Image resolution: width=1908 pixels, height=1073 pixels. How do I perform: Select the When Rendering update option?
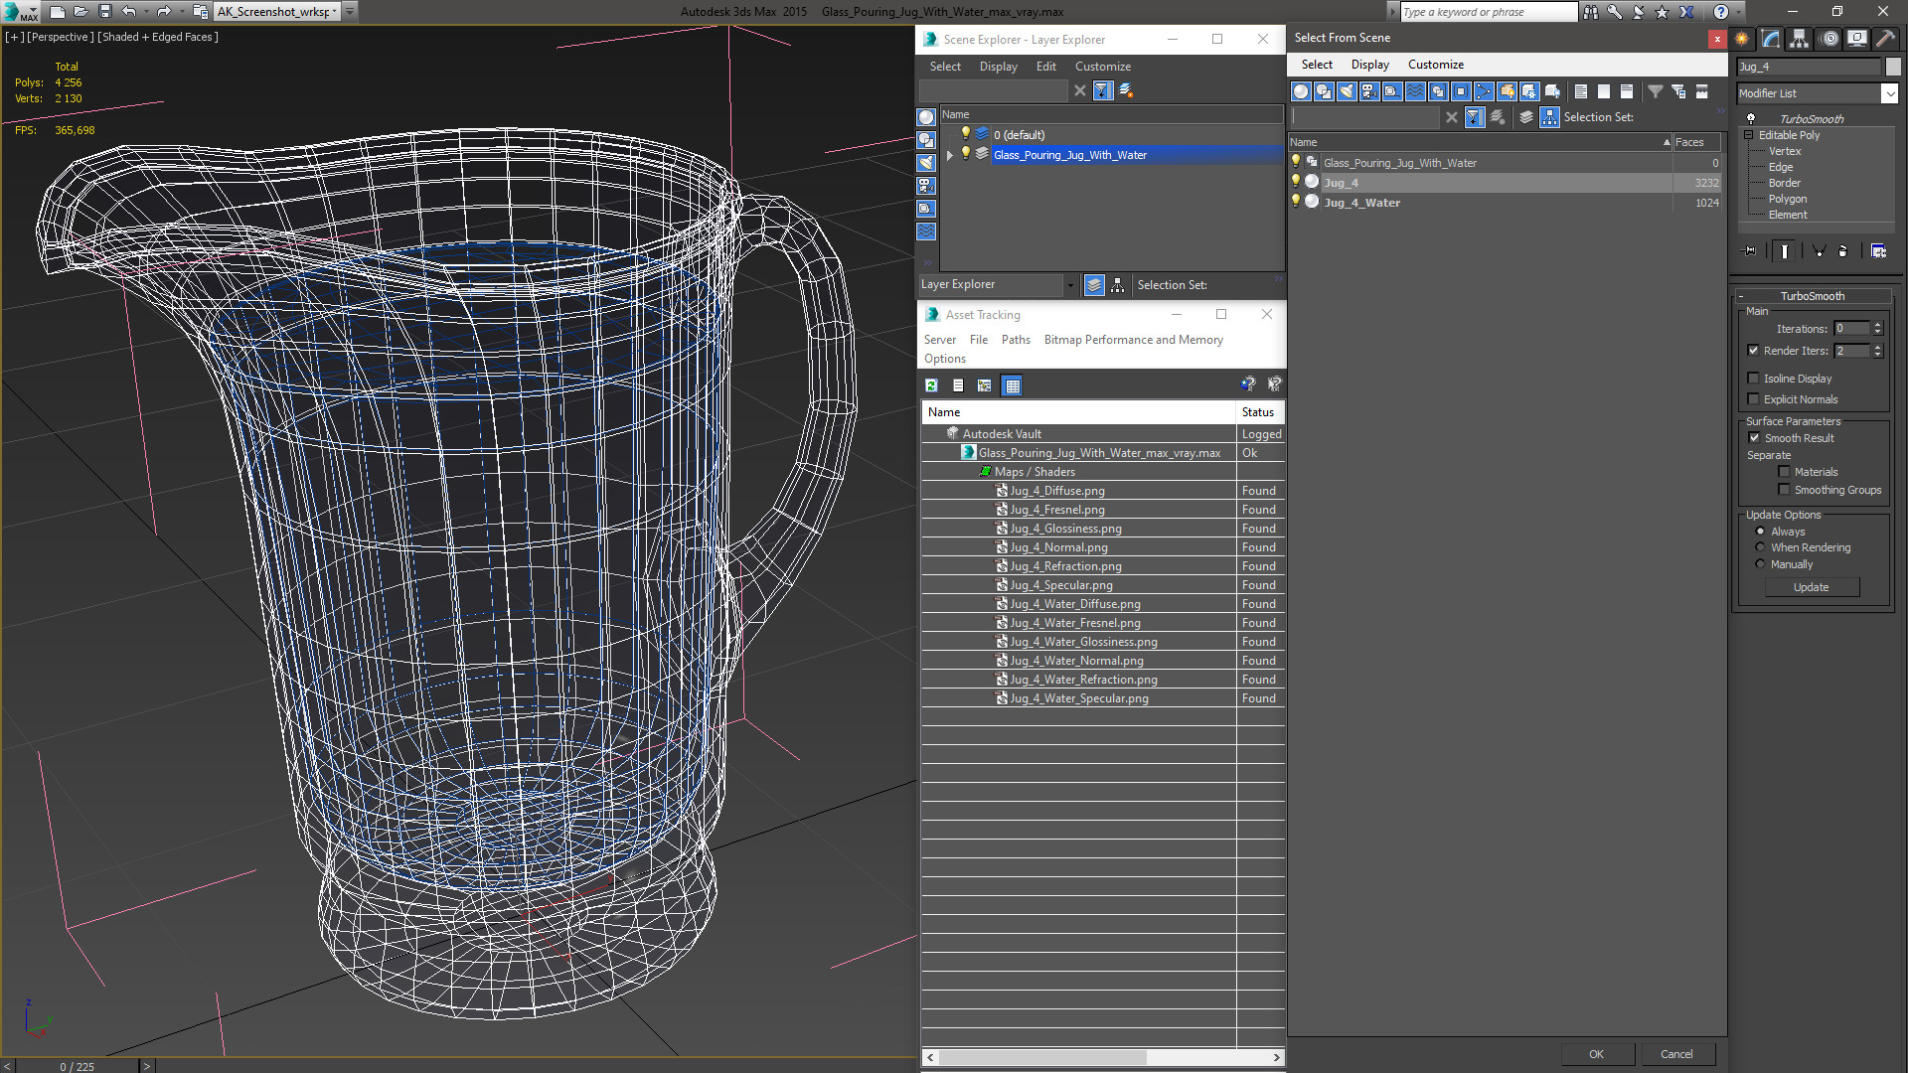pyautogui.click(x=1760, y=547)
